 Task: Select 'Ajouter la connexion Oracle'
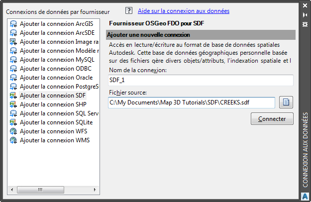pos(56,78)
